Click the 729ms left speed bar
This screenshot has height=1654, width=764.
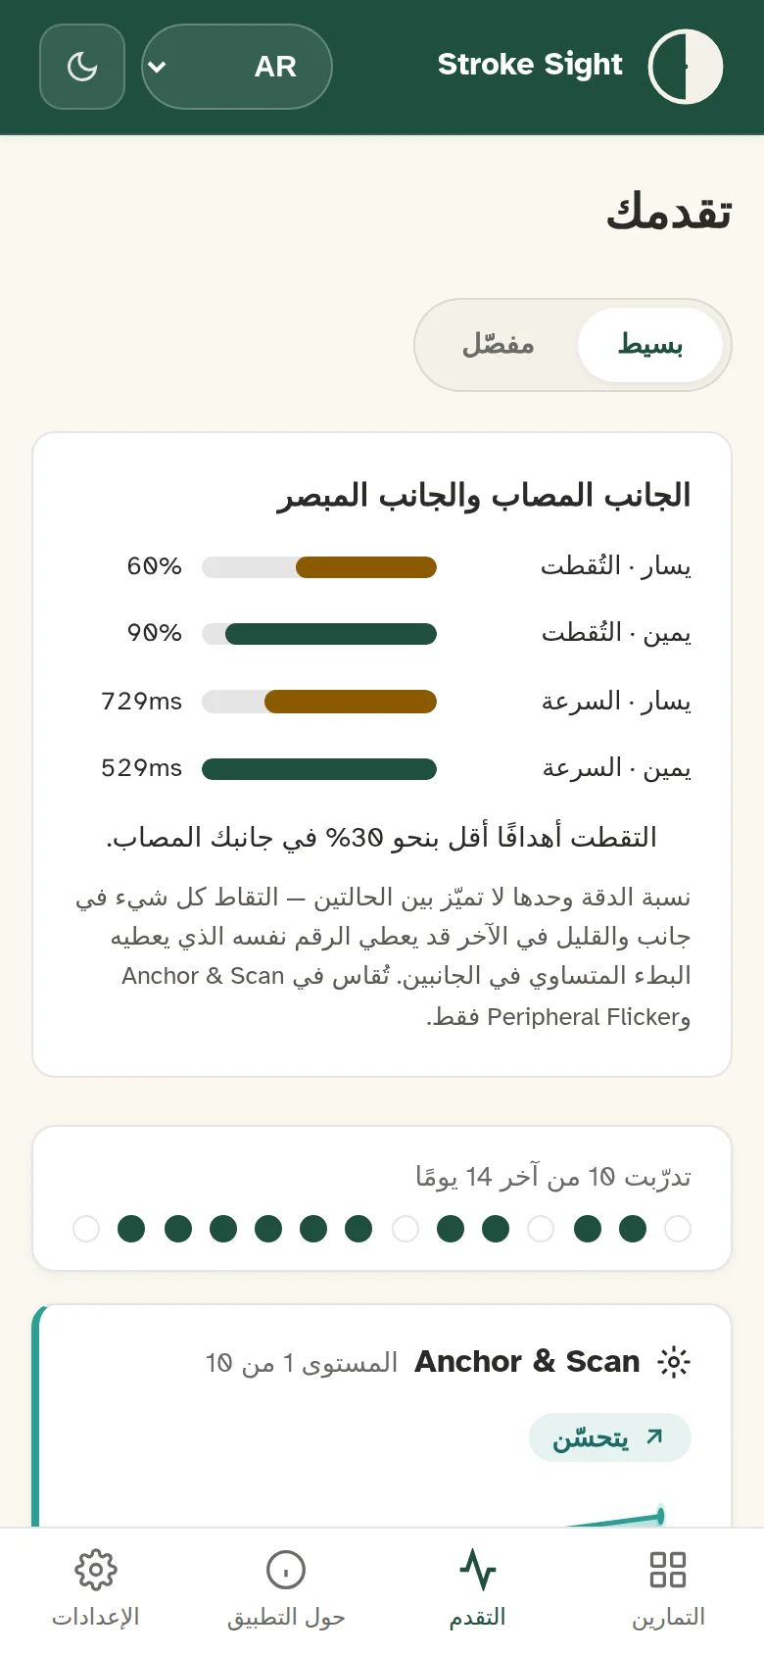[319, 702]
